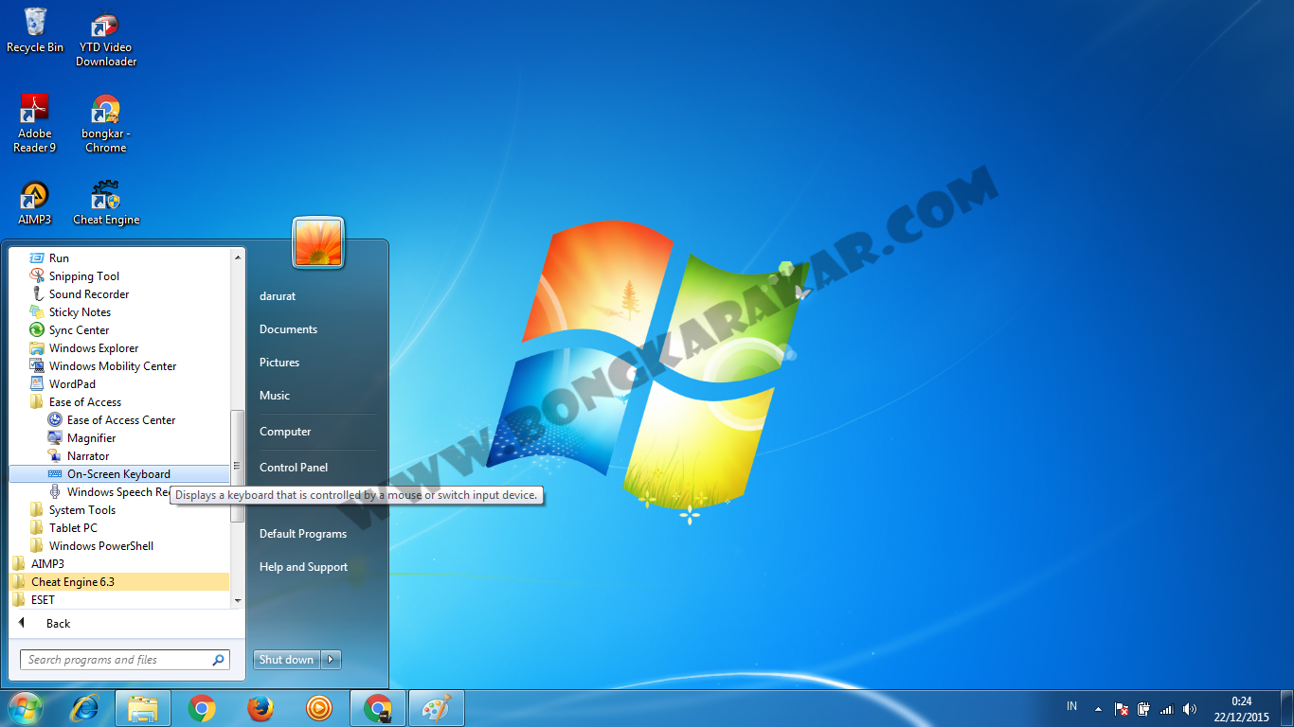Open Control Panel from the Start menu
This screenshot has height=727, width=1294.
pyautogui.click(x=294, y=468)
